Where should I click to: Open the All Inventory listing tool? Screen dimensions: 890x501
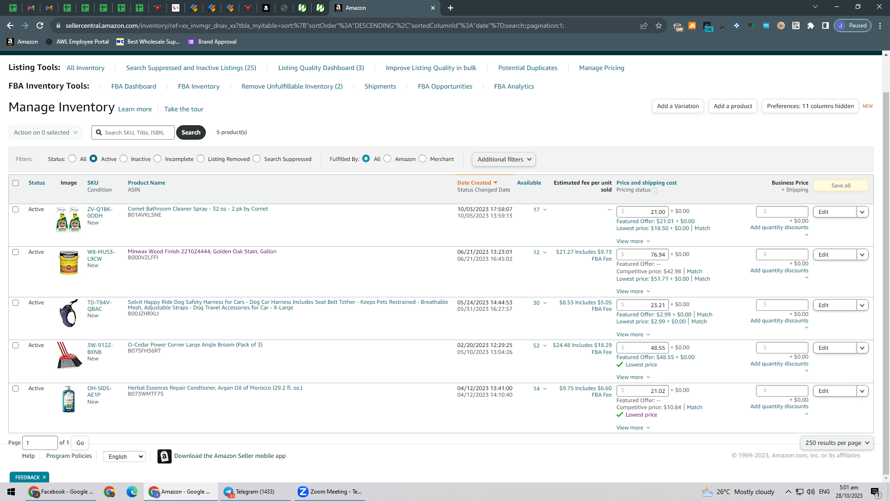point(86,68)
